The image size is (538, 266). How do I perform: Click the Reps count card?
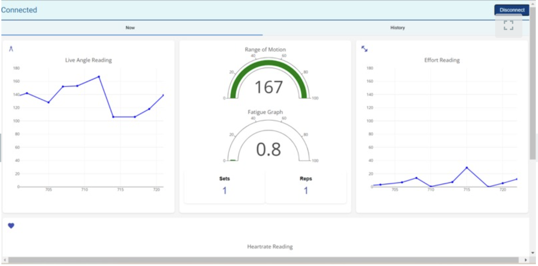pos(306,186)
